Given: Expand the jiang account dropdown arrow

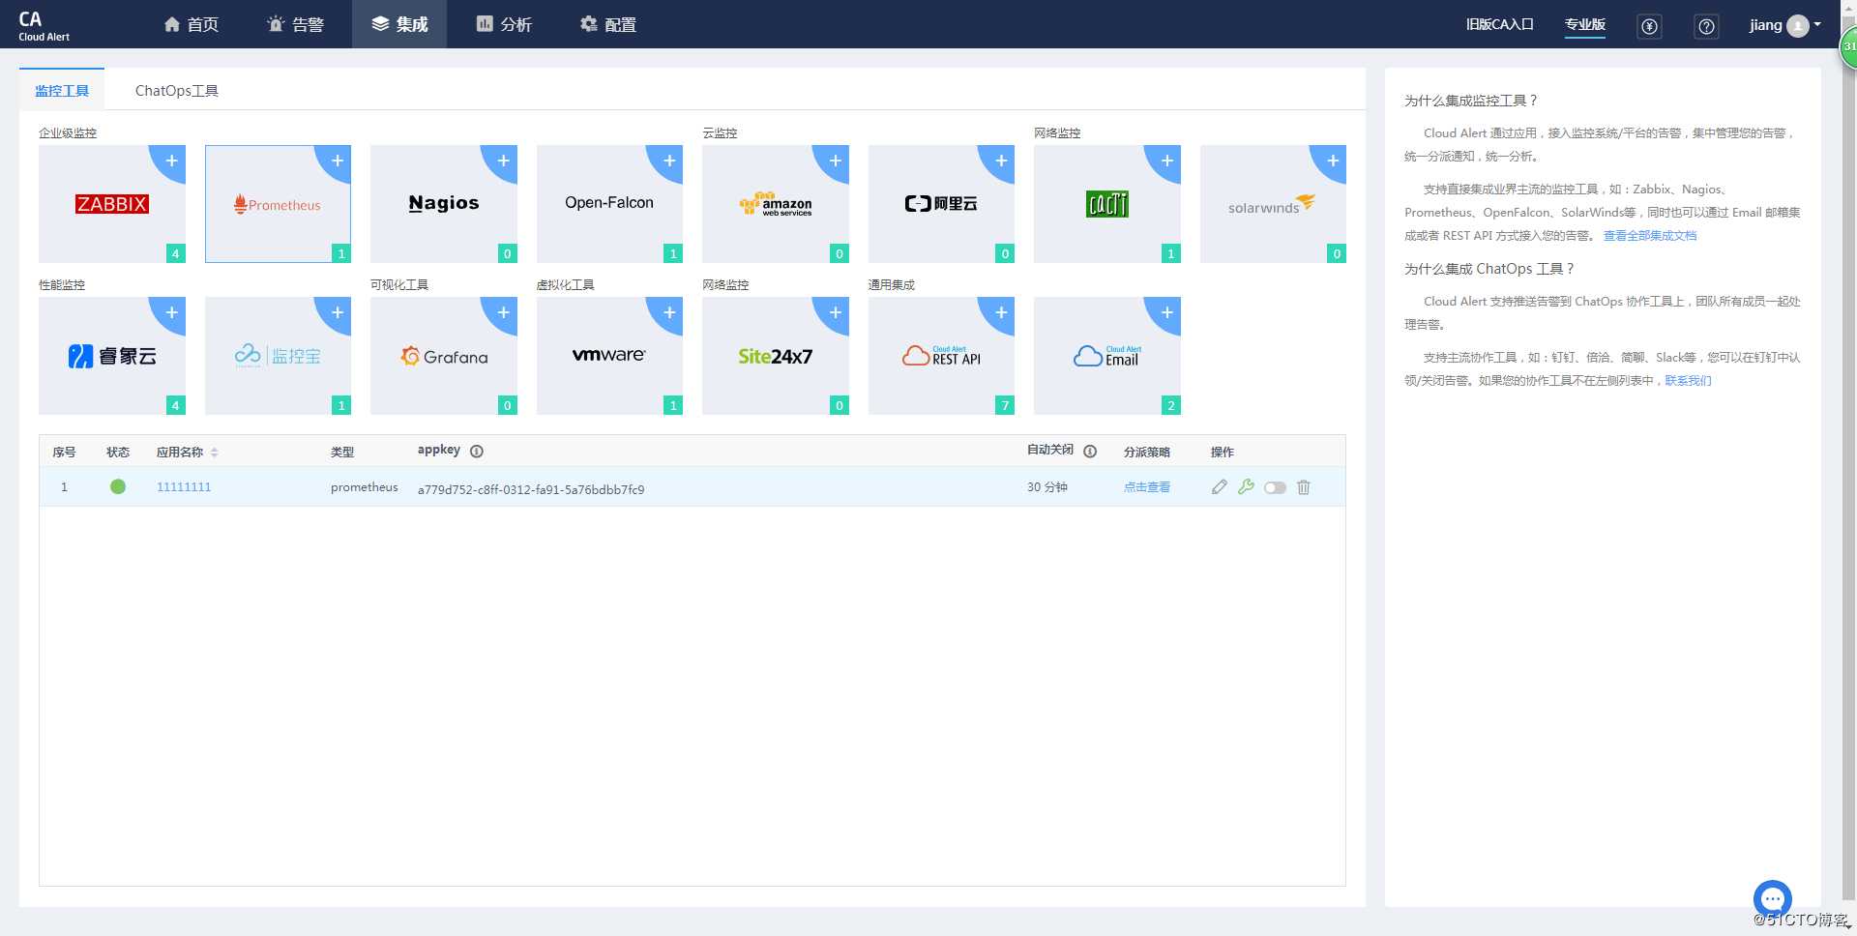Looking at the screenshot, I should (1817, 24).
